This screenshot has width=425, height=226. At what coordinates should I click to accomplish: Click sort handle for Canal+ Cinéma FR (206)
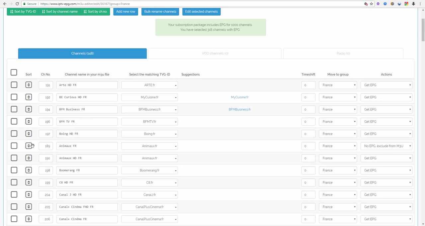29,219
